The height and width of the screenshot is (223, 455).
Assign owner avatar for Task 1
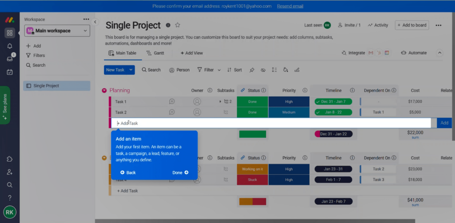click(197, 101)
